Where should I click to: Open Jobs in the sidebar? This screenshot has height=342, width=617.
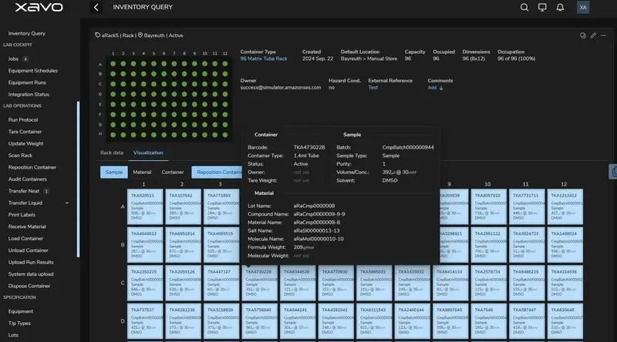pos(13,59)
